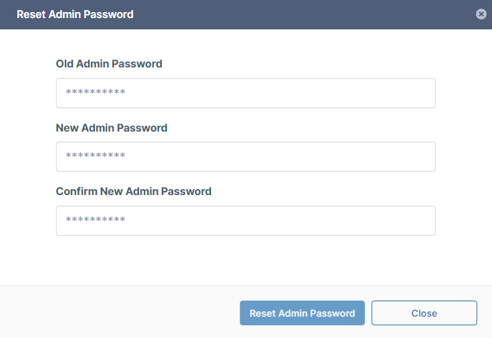
Task: Click the right end of the New Admin Password box
Action: pyautogui.click(x=421, y=156)
